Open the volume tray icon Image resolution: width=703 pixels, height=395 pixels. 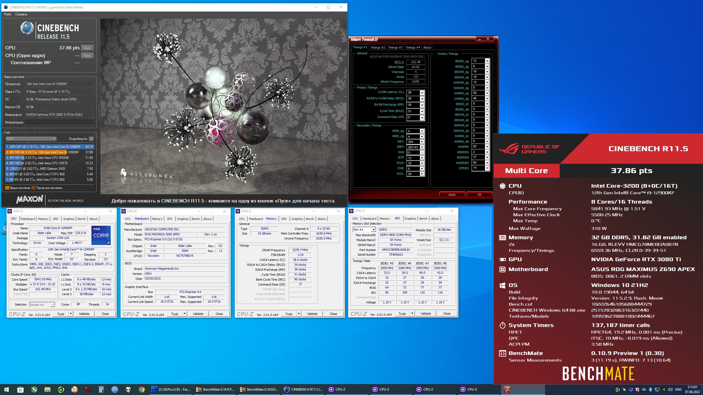coord(670,390)
